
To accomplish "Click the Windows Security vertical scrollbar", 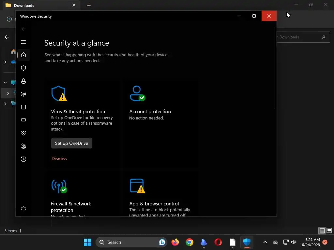I will (275, 68).
